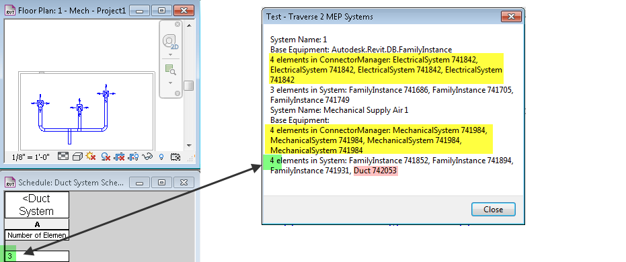Close the Floor Plan 1 - Mech window
The height and width of the screenshot is (262, 626).
point(184,11)
